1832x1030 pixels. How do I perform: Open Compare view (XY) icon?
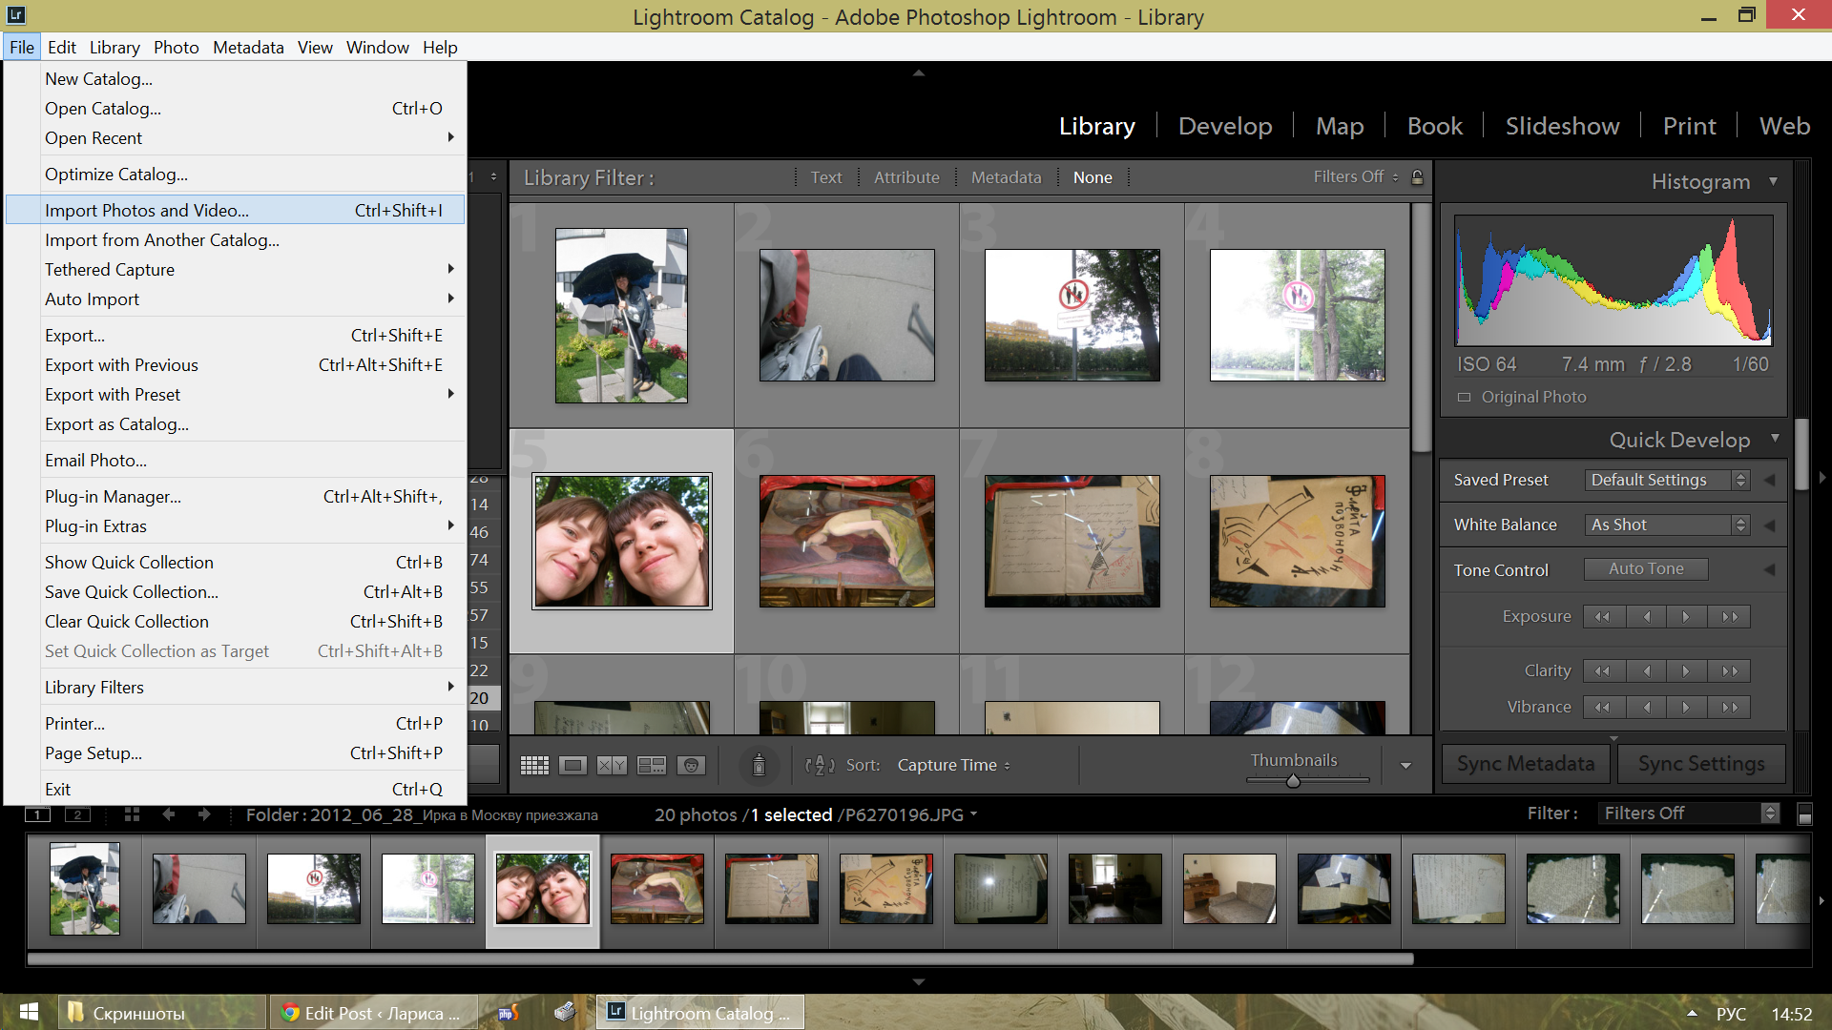coord(612,765)
